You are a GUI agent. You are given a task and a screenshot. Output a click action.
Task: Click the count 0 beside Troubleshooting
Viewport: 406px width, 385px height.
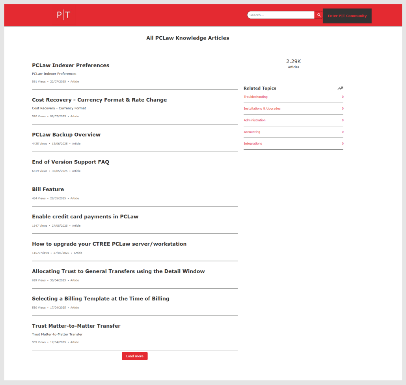pos(342,97)
